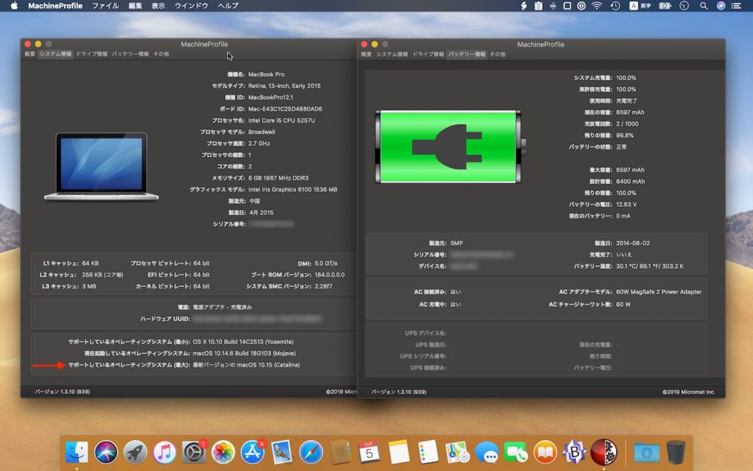Open Messages app in the Dock
Viewport: 753px width, 471px height.
click(x=487, y=453)
